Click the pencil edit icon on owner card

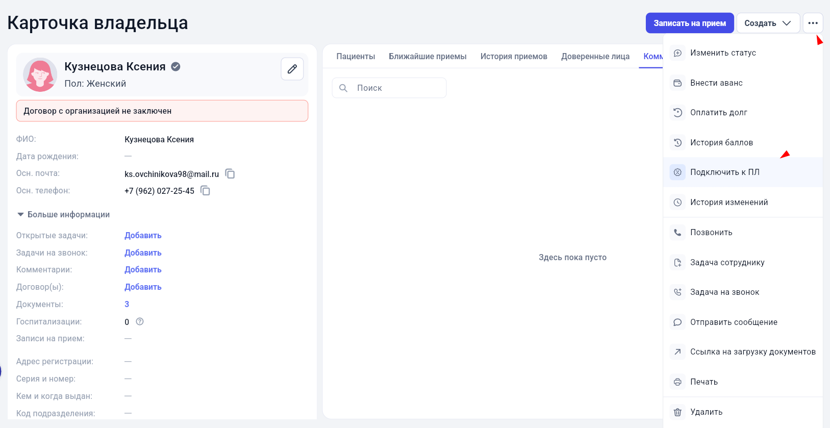[292, 69]
